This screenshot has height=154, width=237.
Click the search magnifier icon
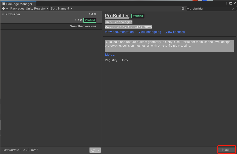click(188, 8)
